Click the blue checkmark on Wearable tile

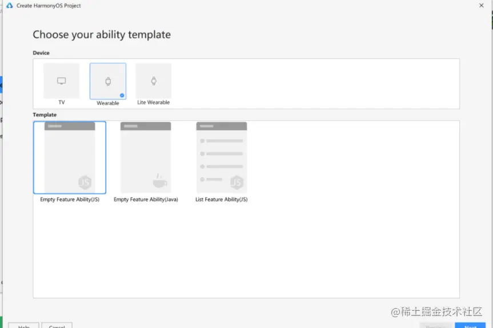coord(122,95)
